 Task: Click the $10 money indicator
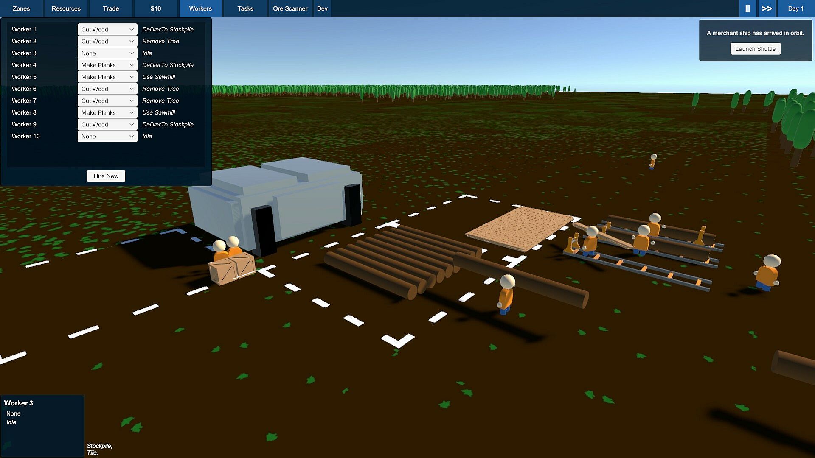point(156,8)
